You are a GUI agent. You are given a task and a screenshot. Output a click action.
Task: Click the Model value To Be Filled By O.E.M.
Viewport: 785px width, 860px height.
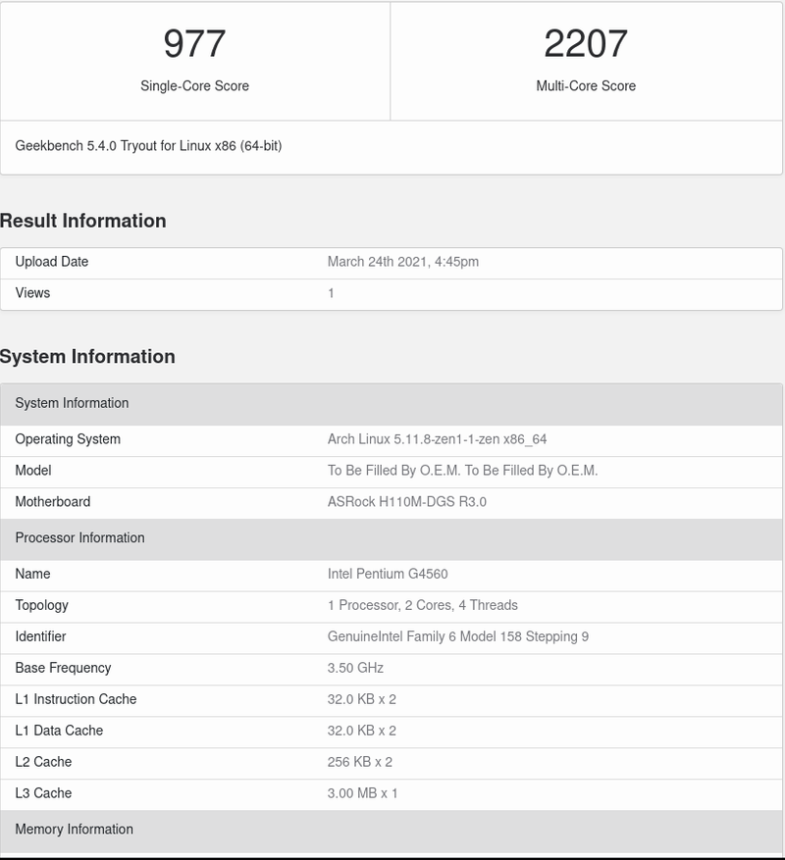click(462, 471)
